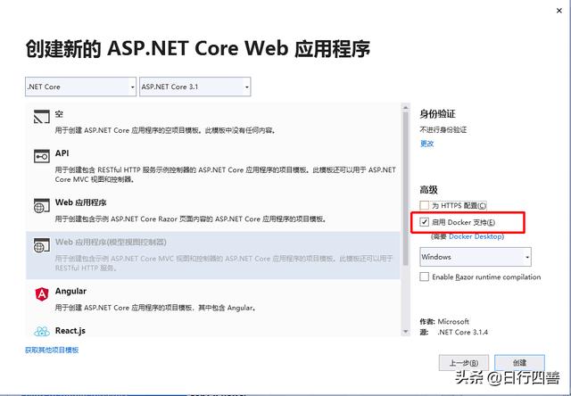Enable the 为 HTTPS 配置 checkbox
The width and height of the screenshot is (571, 396).
[425, 205]
